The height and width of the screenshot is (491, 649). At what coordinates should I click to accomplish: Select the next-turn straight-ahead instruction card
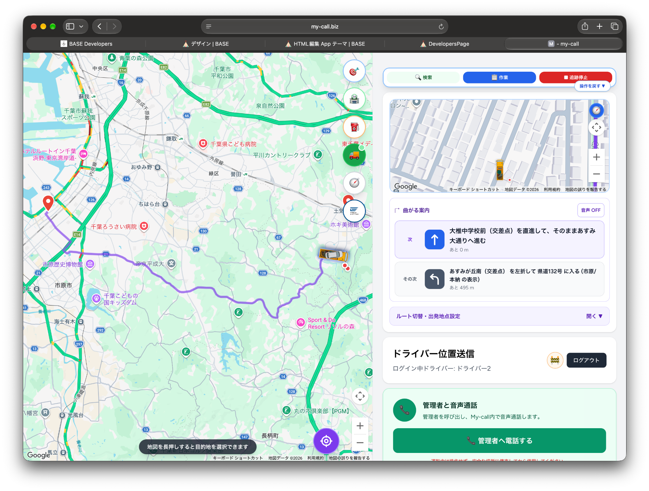[499, 239]
